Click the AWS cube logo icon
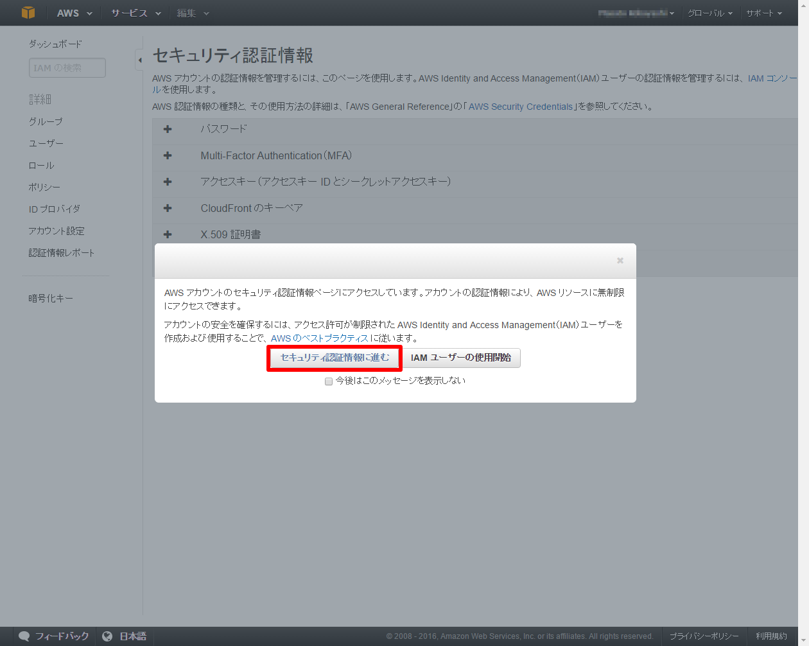The image size is (809, 646). [28, 13]
